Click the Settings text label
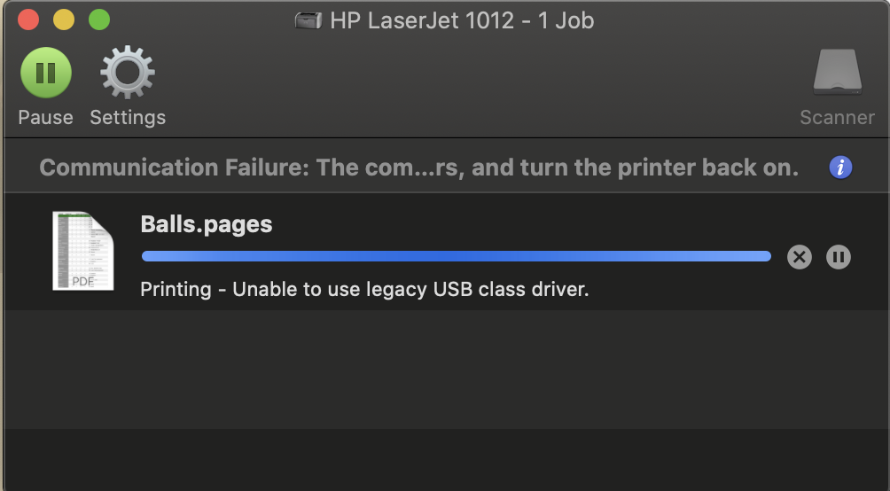The height and width of the screenshot is (491, 890). click(x=128, y=118)
